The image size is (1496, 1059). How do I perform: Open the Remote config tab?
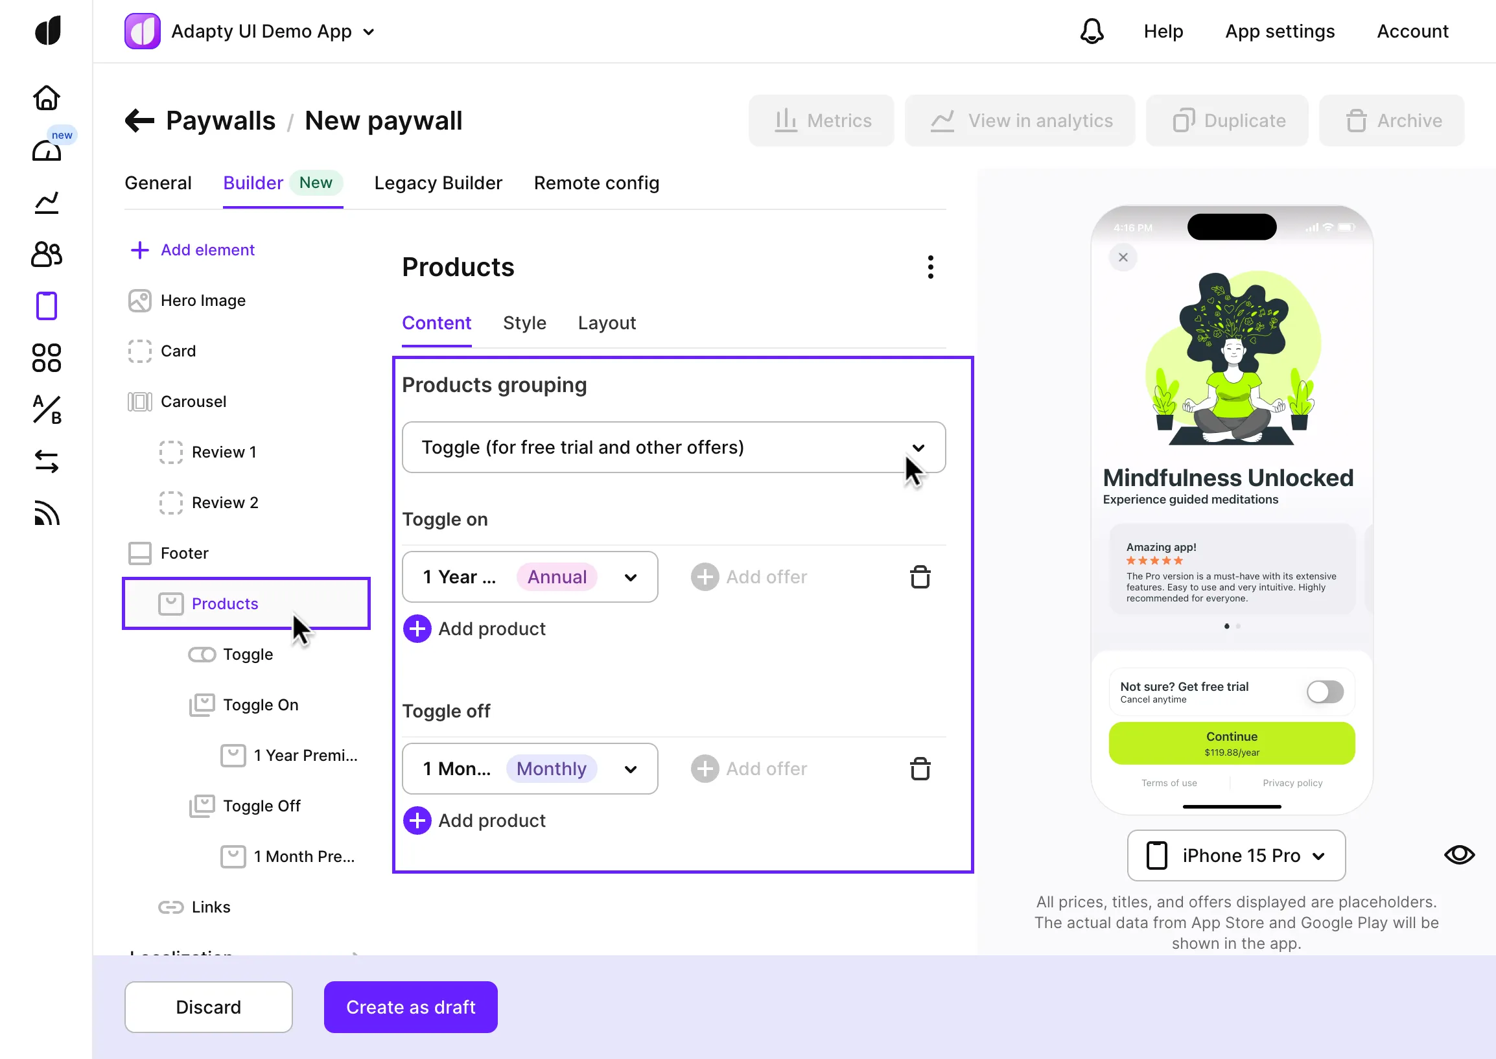[596, 183]
